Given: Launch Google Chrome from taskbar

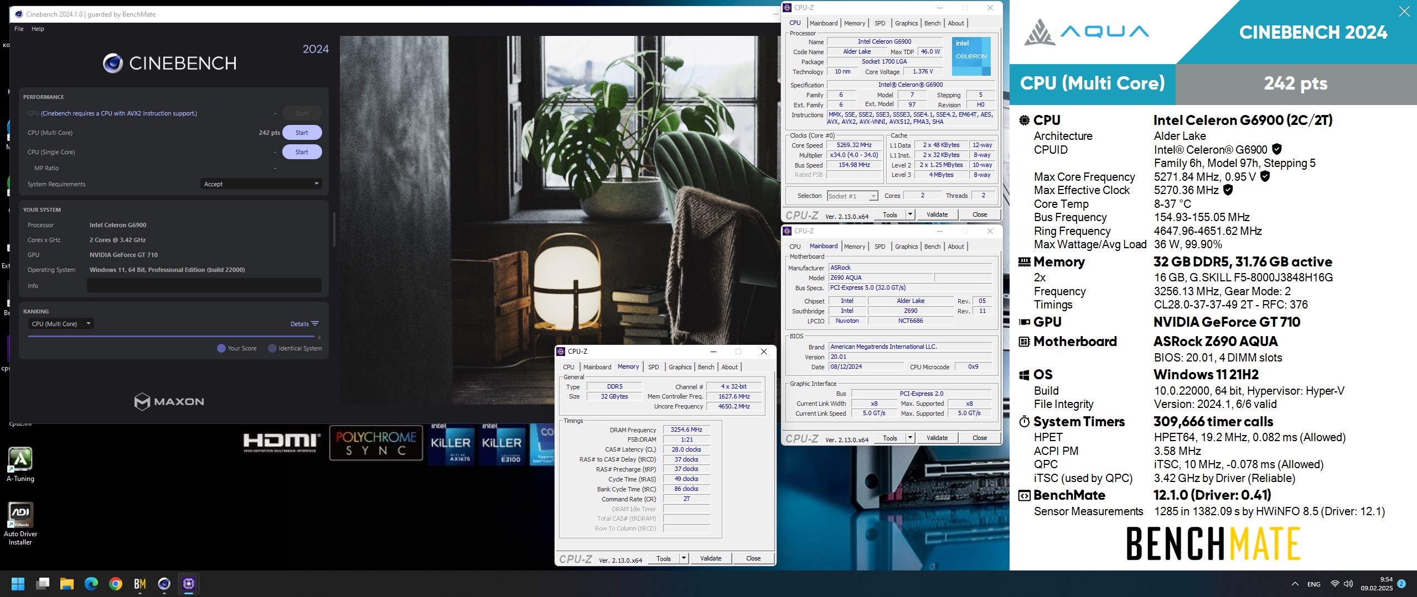Looking at the screenshot, I should tap(116, 584).
